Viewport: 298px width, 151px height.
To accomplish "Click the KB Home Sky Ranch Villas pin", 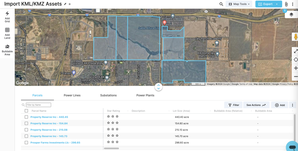I will coord(217,54).
